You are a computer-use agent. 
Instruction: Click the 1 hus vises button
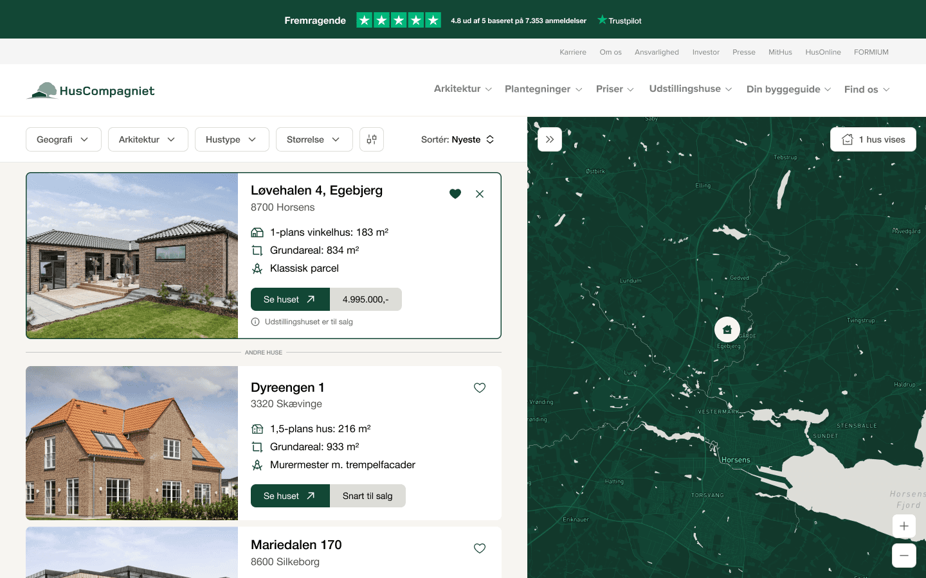[873, 139]
